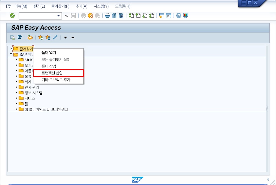Click the SAP menu icon
This screenshot has height=185, width=276.
tap(20, 37)
